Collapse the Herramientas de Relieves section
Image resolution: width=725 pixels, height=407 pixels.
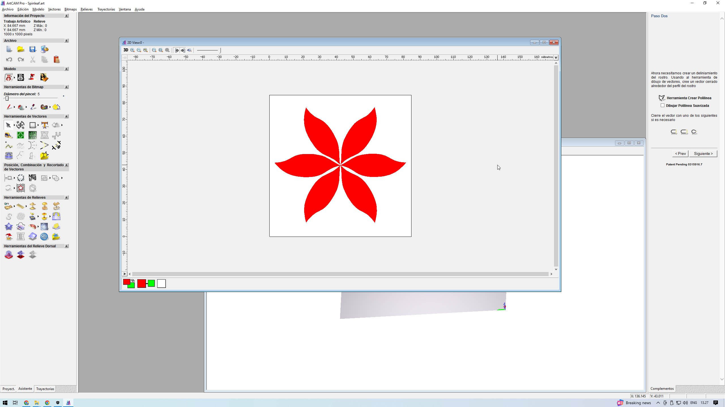[x=67, y=197]
